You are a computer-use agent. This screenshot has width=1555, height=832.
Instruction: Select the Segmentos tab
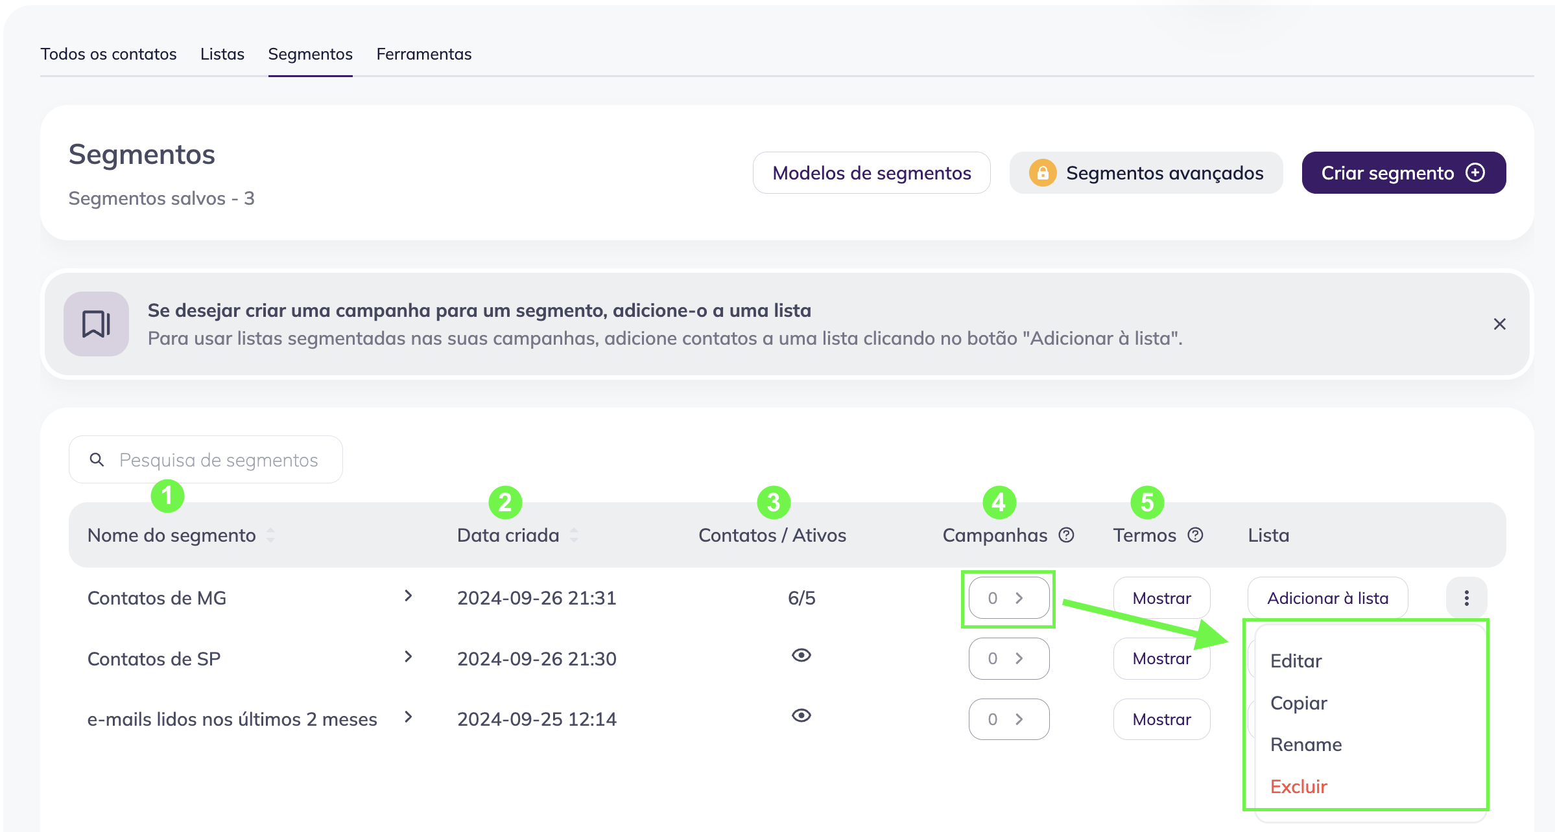tap(310, 54)
